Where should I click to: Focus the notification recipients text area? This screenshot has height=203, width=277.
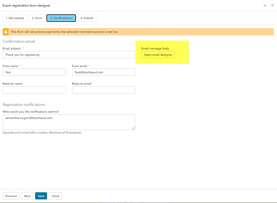[x=69, y=122]
